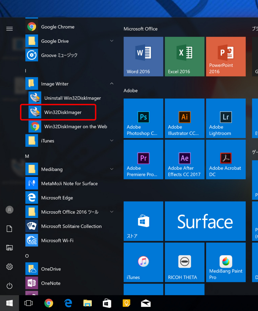Screen dimensions: 258x311
Task: Click the Power button in sidebar
Action: click(9, 286)
